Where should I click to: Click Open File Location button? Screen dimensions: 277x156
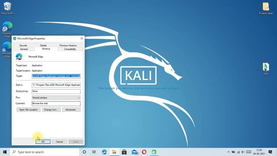pos(29,110)
